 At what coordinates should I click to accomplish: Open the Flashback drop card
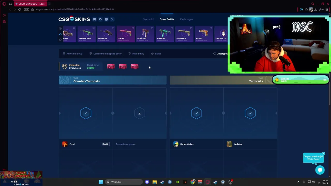point(184,34)
